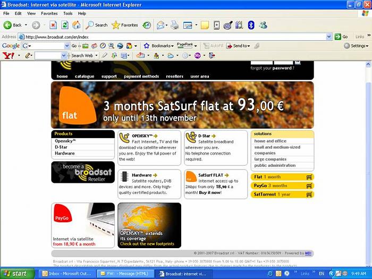Open the File menu
This screenshot has width=372, height=279.
[x=6, y=13]
